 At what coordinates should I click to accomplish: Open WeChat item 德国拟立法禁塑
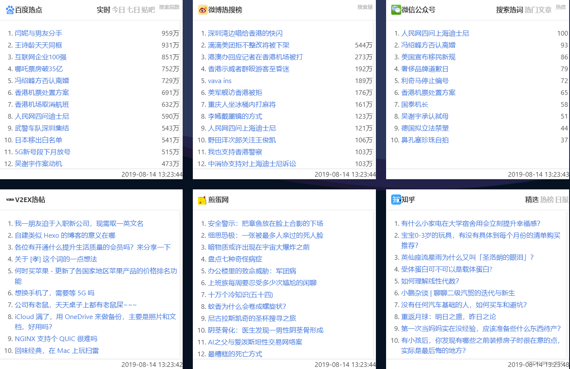pyautogui.click(x=425, y=128)
